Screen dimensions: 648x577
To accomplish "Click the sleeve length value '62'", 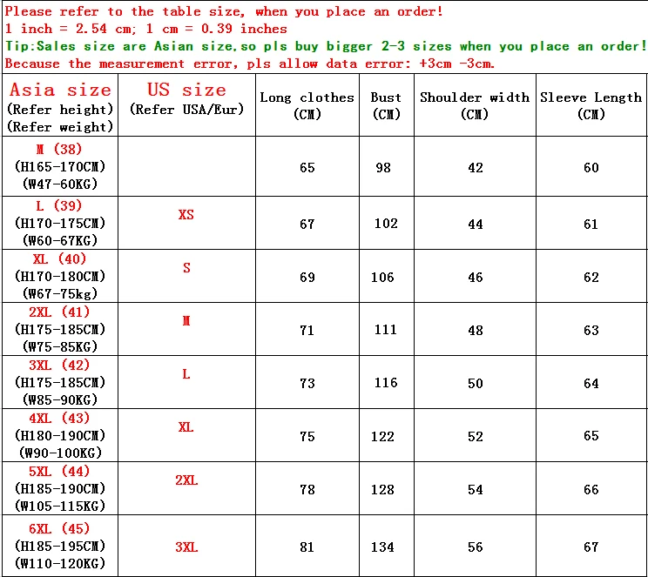I will tap(591, 277).
